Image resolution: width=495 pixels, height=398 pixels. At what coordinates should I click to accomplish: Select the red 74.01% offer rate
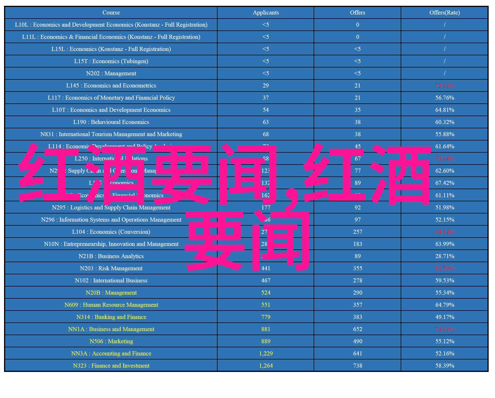(445, 329)
